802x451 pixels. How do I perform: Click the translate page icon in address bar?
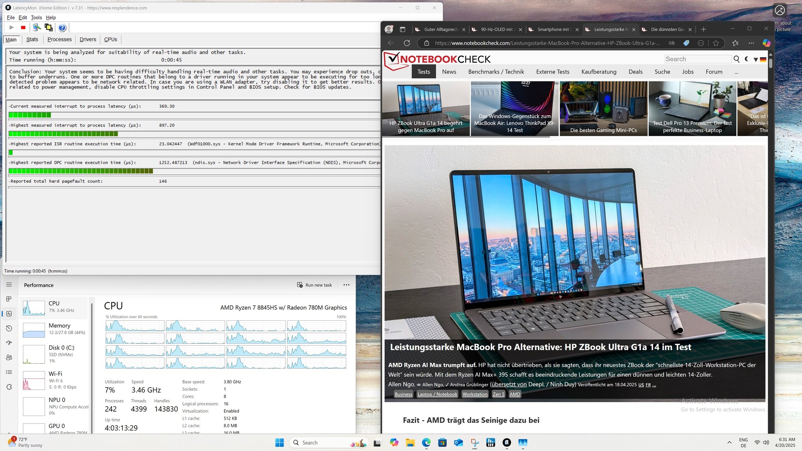pos(672,43)
